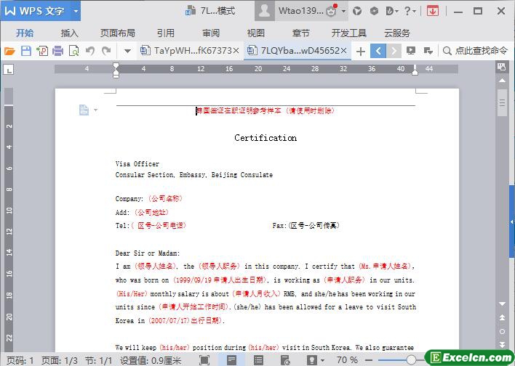Click the Dear Sir or Madam text
Viewport: 515px width, 366px height.
point(148,253)
